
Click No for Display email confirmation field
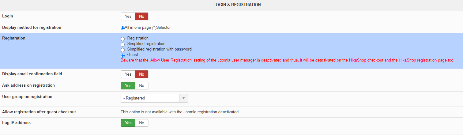[141, 74]
